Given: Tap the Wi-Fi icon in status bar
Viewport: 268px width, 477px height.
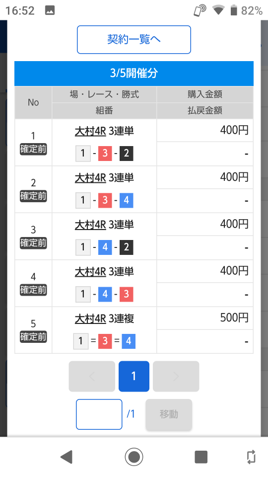Looking at the screenshot, I should [x=218, y=10].
